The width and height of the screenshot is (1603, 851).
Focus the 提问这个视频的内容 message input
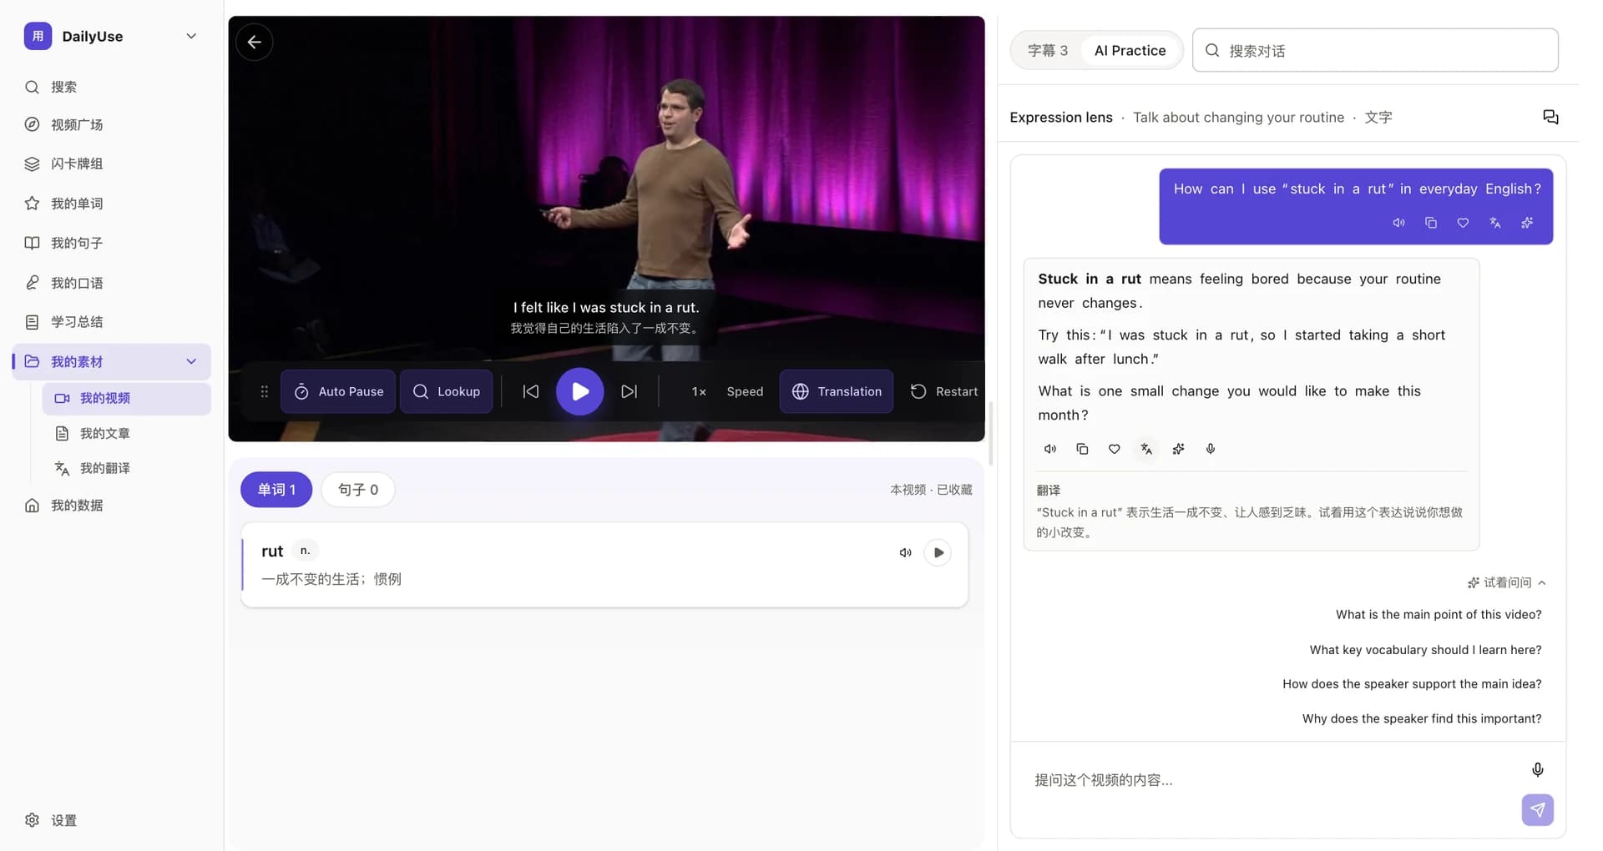click(1269, 780)
